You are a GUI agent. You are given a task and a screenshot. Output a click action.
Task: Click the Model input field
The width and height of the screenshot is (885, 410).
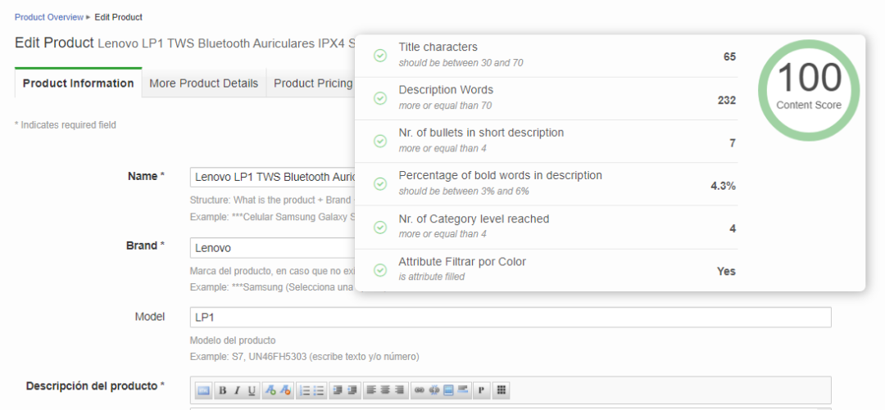tap(510, 318)
